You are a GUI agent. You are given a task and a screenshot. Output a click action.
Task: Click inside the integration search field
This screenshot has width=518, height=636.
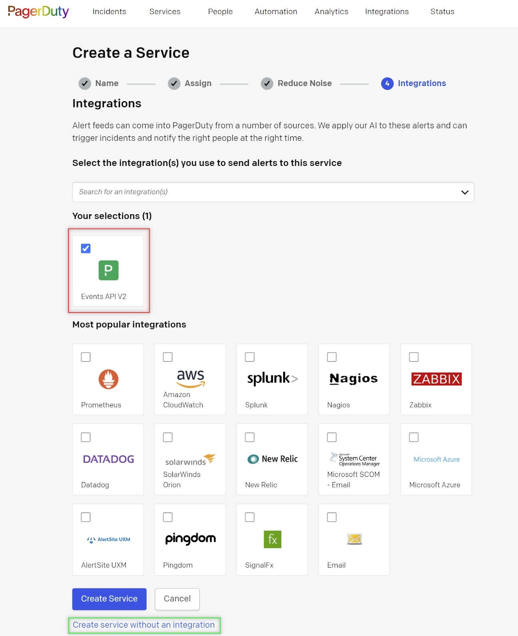click(x=240, y=192)
